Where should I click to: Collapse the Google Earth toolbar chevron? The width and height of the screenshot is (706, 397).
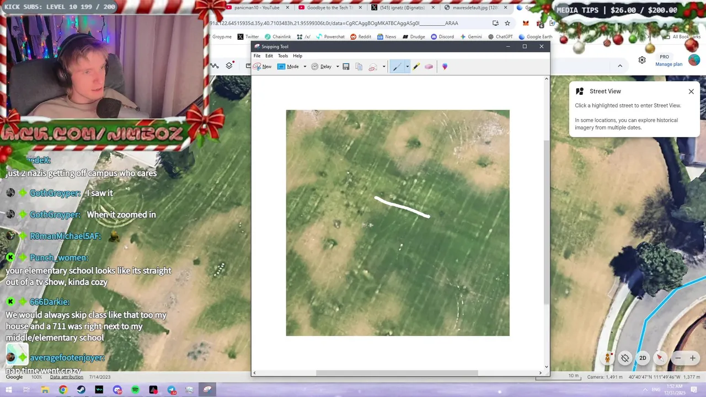point(620,66)
